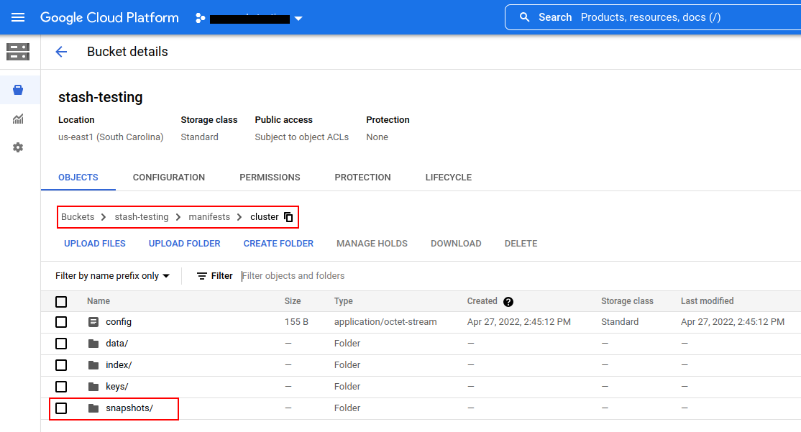Open the Monitoring chart sidebar icon
This screenshot has height=432, width=801.
[x=18, y=119]
